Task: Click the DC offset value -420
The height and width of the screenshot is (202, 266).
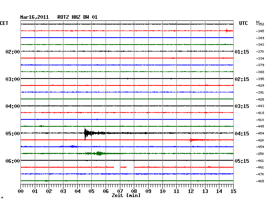Action: click(x=260, y=140)
